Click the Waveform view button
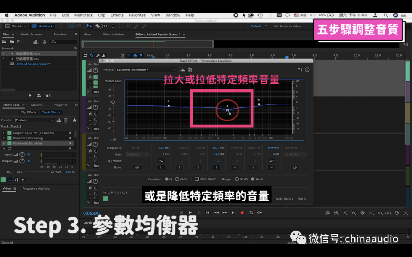 (16, 26)
